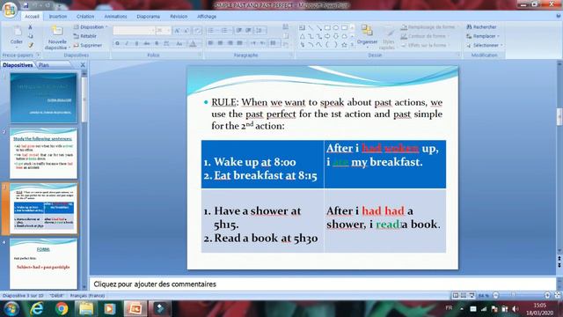The height and width of the screenshot is (317, 563).
Task: Open the Disposition layout dropdown
Action: coord(91,27)
